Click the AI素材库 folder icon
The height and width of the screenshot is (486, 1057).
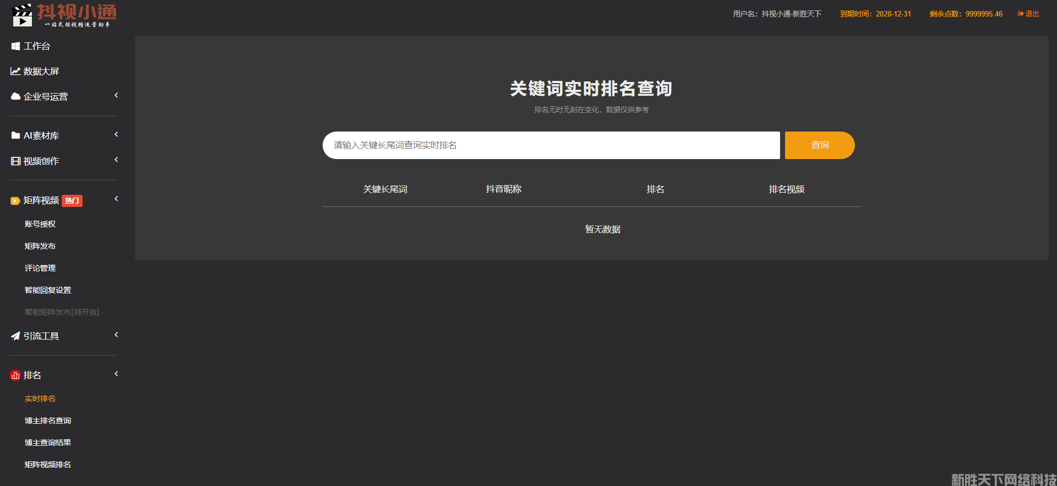(x=15, y=135)
